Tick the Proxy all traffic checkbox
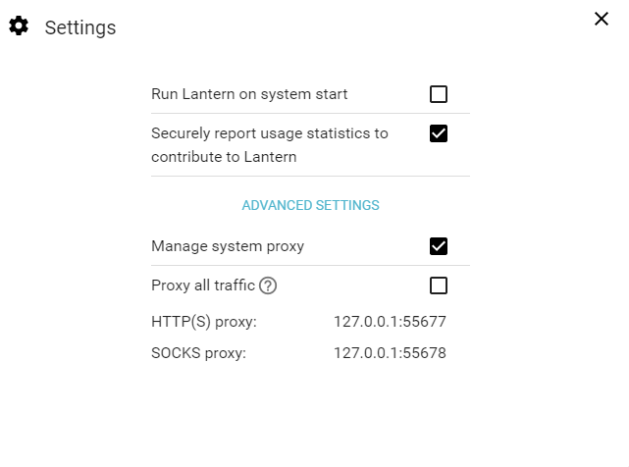Image resolution: width=629 pixels, height=467 pixels. pos(438,285)
